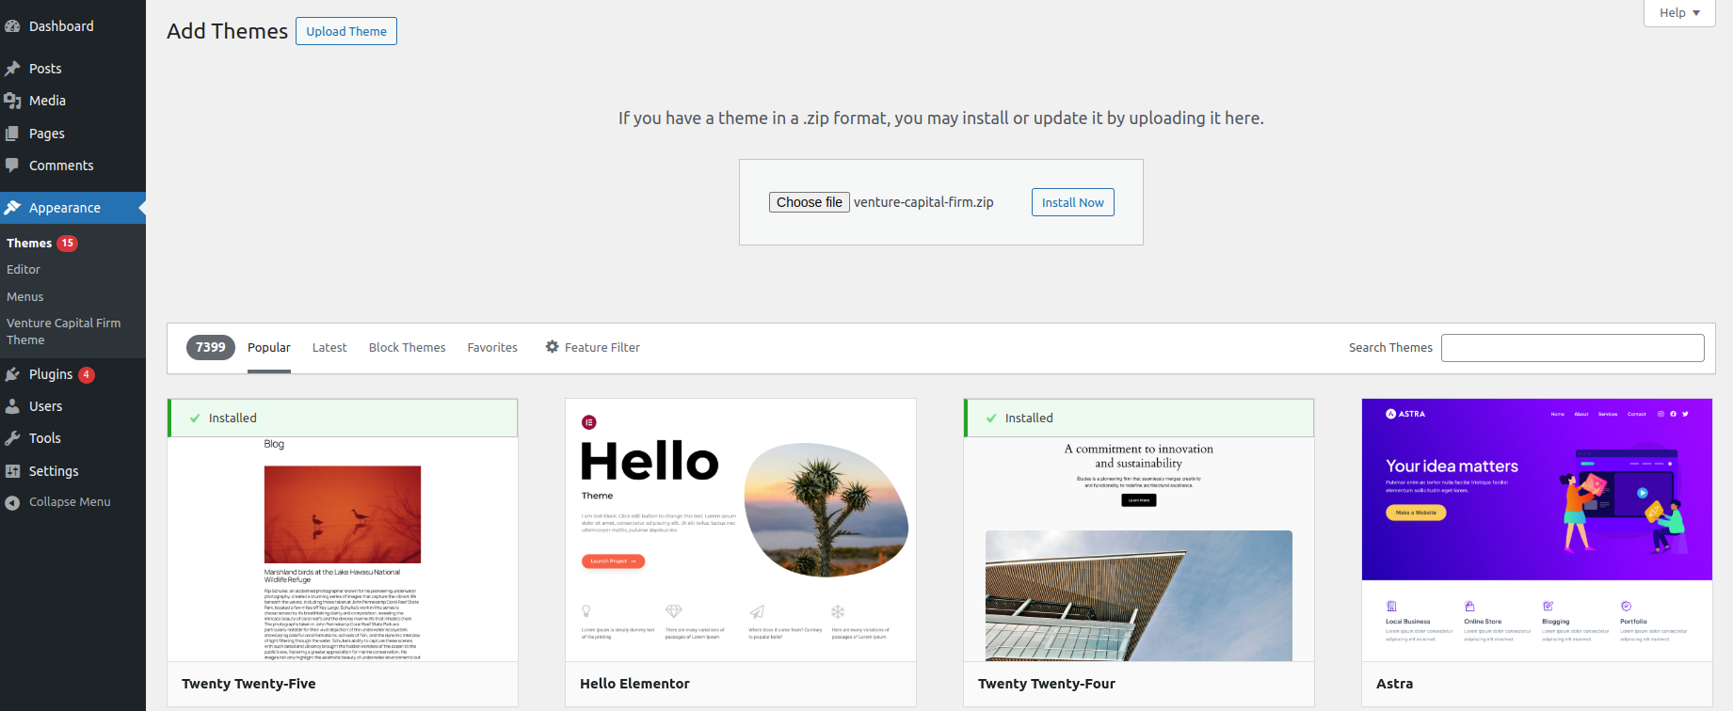Click the Pages icon in sidebar

coord(12,134)
